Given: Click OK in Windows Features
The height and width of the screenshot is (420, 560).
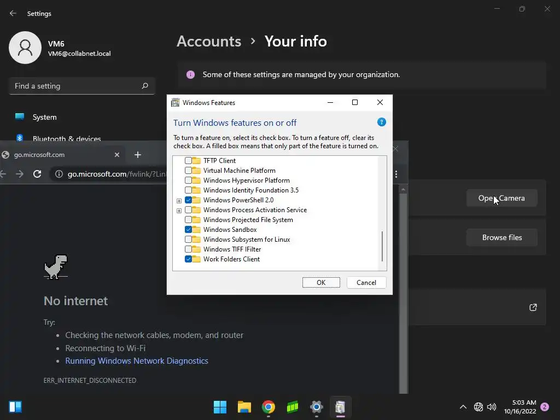Looking at the screenshot, I should point(321,283).
